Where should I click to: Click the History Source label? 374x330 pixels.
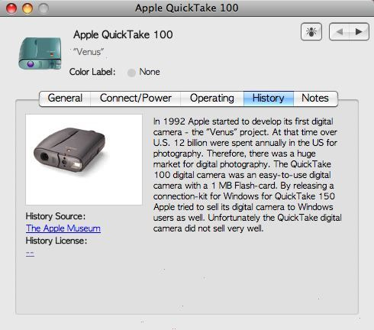coord(56,216)
